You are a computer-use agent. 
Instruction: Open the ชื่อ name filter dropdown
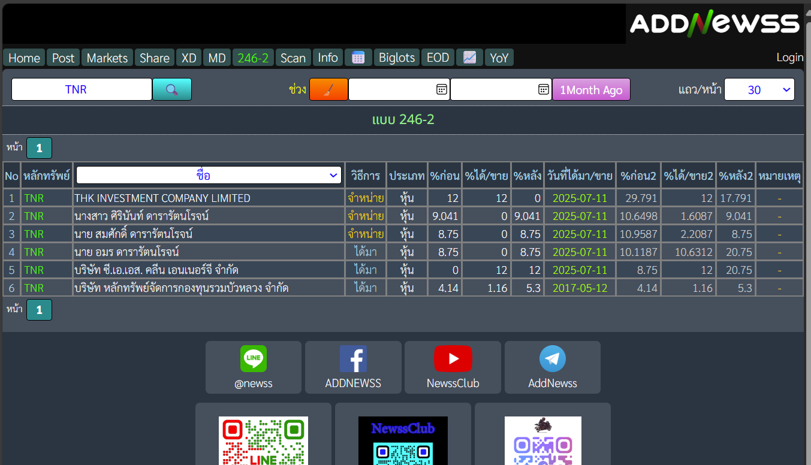pyautogui.click(x=209, y=176)
